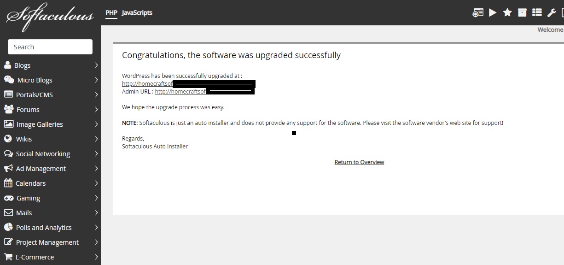Expand the Blogs category chevron
The image size is (564, 265).
tap(96, 65)
